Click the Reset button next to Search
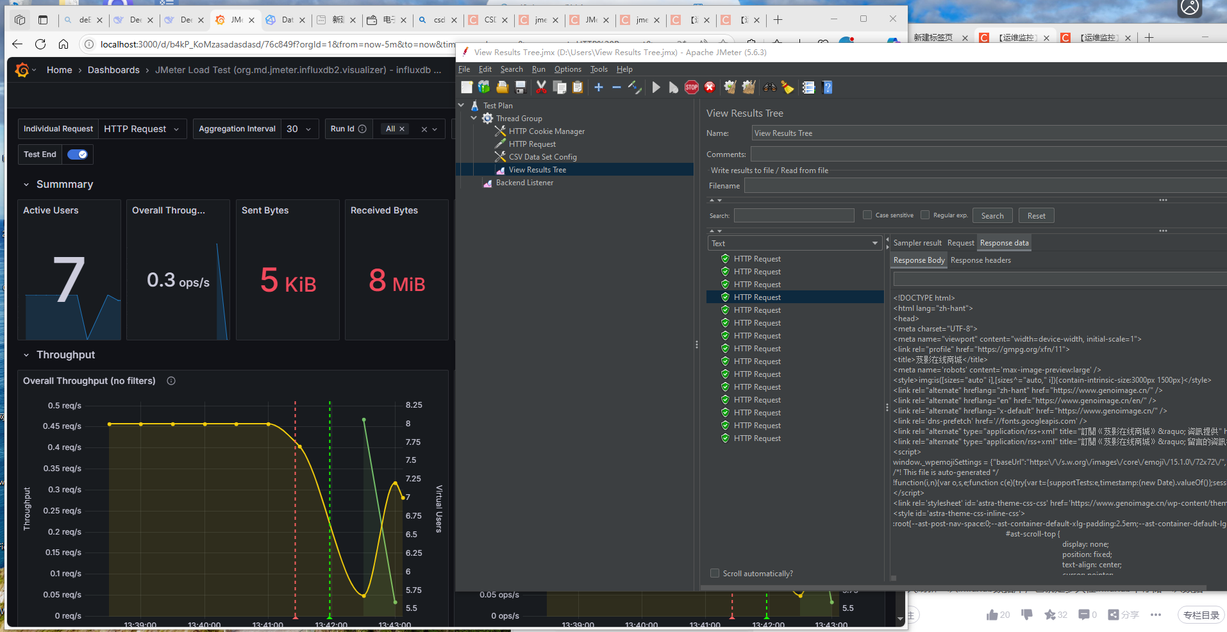The image size is (1227, 632). point(1036,216)
